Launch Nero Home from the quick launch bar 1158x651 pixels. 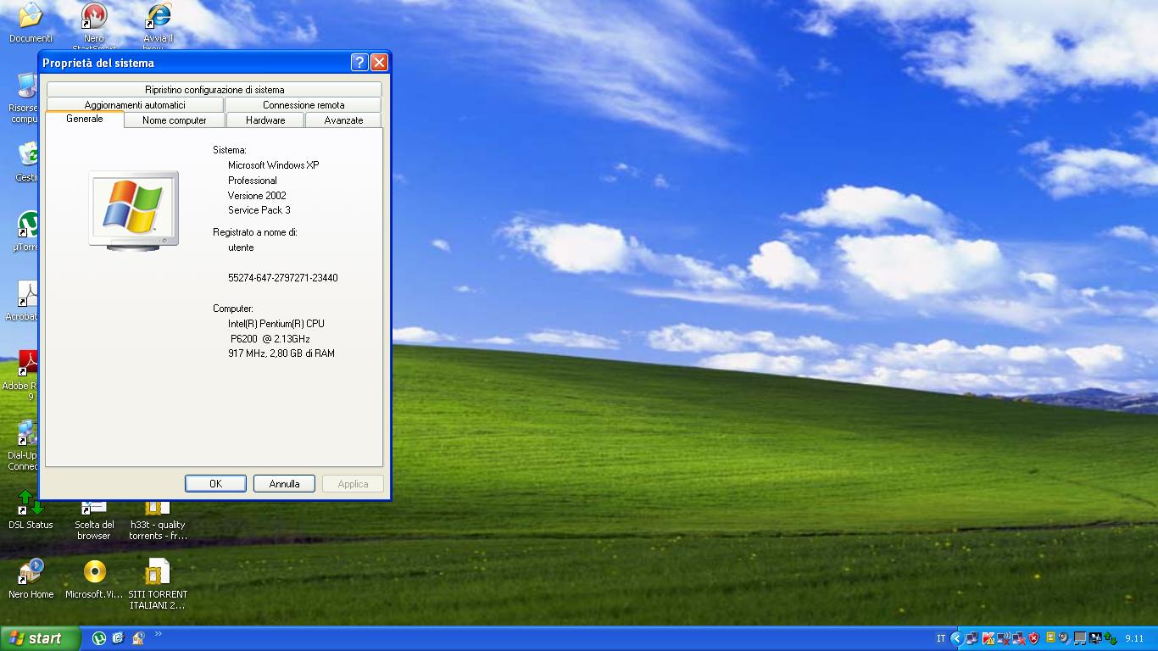(137, 638)
